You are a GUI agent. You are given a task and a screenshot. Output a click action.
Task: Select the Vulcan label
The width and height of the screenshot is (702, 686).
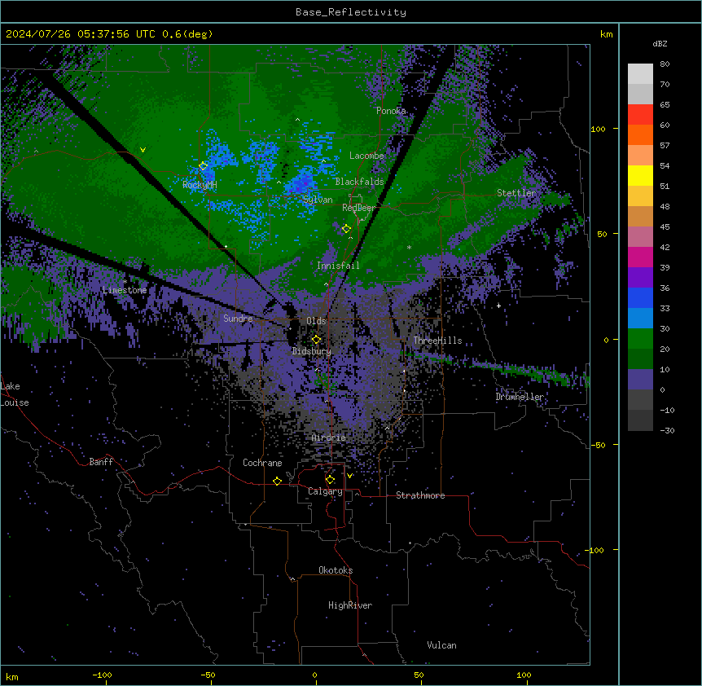pyautogui.click(x=442, y=645)
